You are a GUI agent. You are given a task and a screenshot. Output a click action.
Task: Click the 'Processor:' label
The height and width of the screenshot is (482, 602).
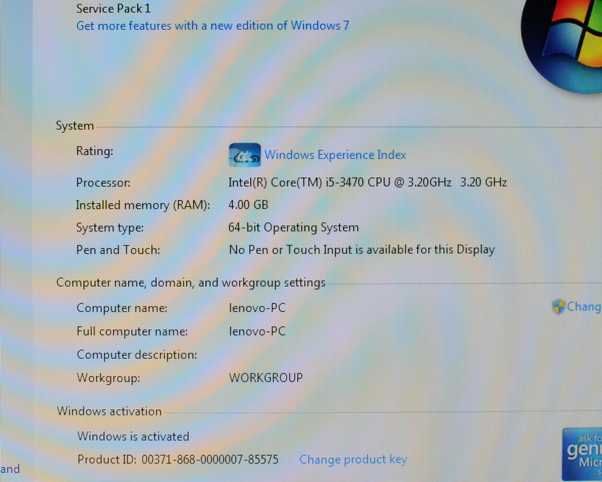click(103, 182)
